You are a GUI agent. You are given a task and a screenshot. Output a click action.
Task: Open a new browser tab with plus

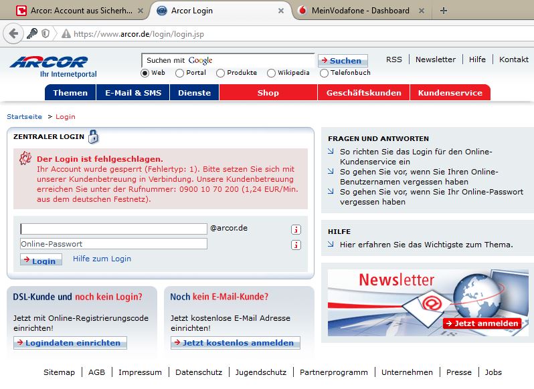(x=444, y=11)
